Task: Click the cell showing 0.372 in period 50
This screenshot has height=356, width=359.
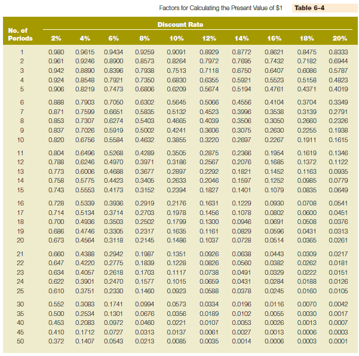Action: (x=56, y=341)
